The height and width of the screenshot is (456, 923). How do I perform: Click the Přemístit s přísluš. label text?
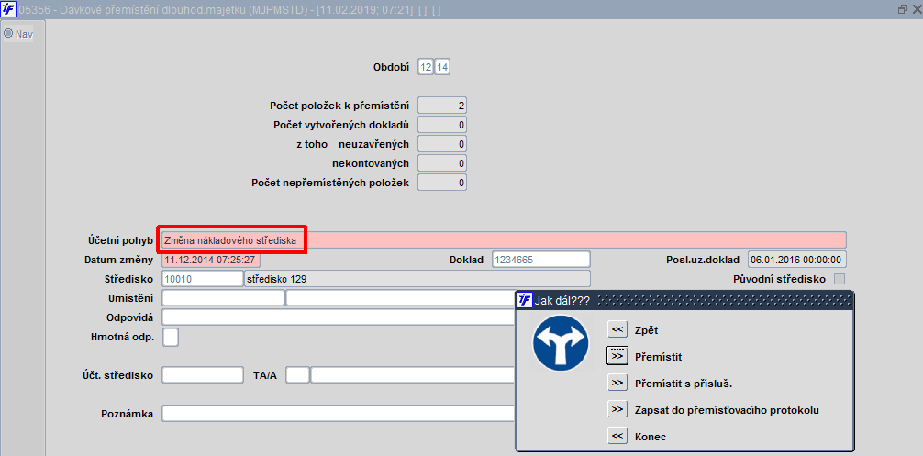pos(684,383)
